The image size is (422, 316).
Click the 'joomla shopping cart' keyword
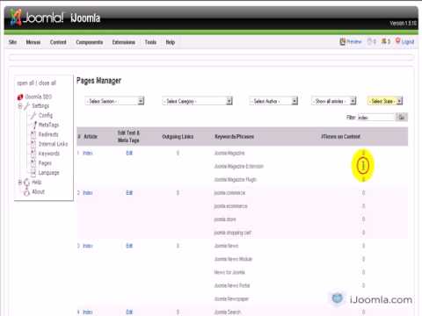tap(233, 233)
